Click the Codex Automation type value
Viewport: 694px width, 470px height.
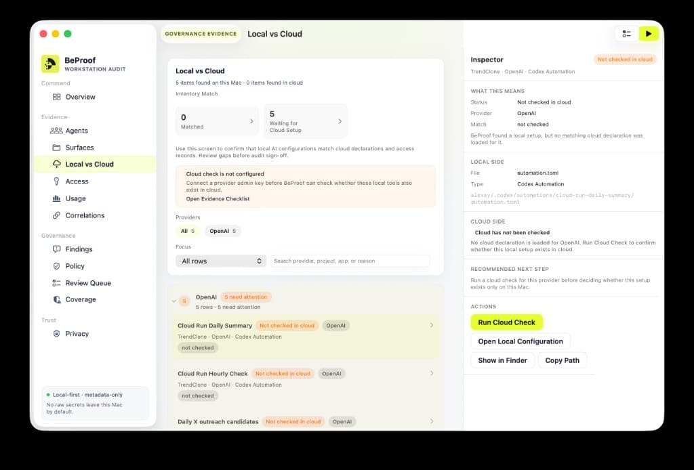pyautogui.click(x=540, y=184)
